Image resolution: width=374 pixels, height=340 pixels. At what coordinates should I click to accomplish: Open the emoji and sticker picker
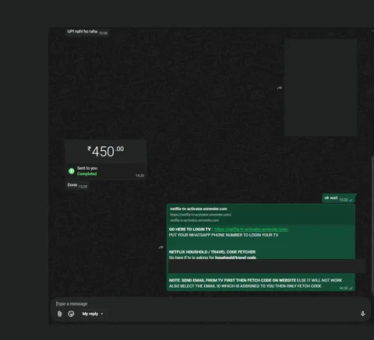pos(71,314)
